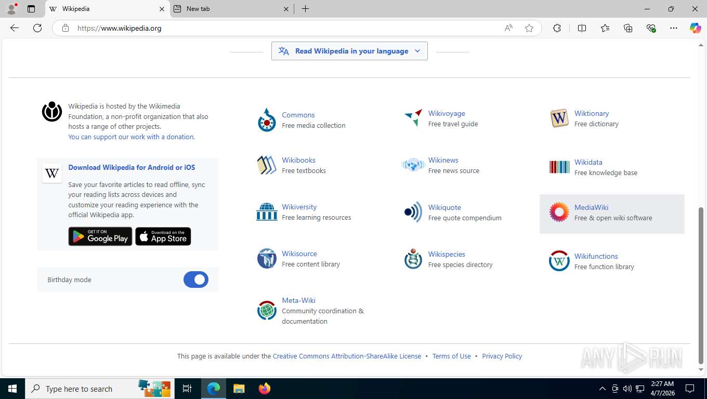This screenshot has width=707, height=399.
Task: Go back to the previous page
Action: 15,28
